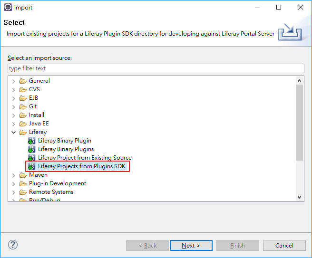Click the disabled Back button
This screenshot has height=258, width=312.
147,246
